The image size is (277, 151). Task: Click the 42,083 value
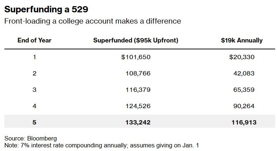click(x=244, y=73)
